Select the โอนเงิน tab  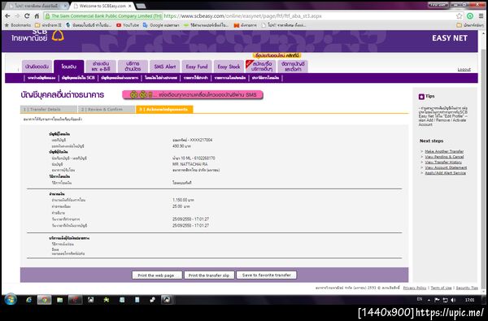pyautogui.click(x=69, y=67)
